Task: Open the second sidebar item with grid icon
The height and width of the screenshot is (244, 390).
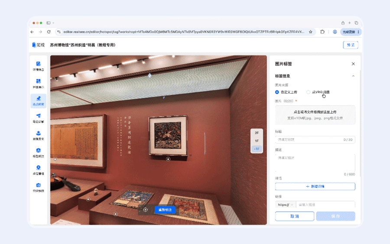Action: (x=38, y=84)
